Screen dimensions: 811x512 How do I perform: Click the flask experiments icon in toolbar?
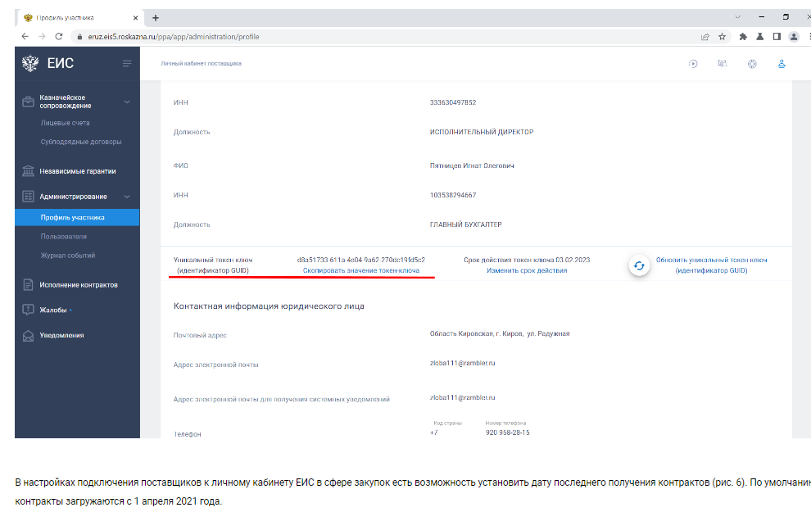(x=759, y=37)
